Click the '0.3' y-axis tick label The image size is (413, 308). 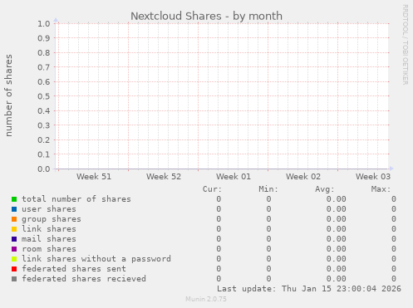[44, 125]
